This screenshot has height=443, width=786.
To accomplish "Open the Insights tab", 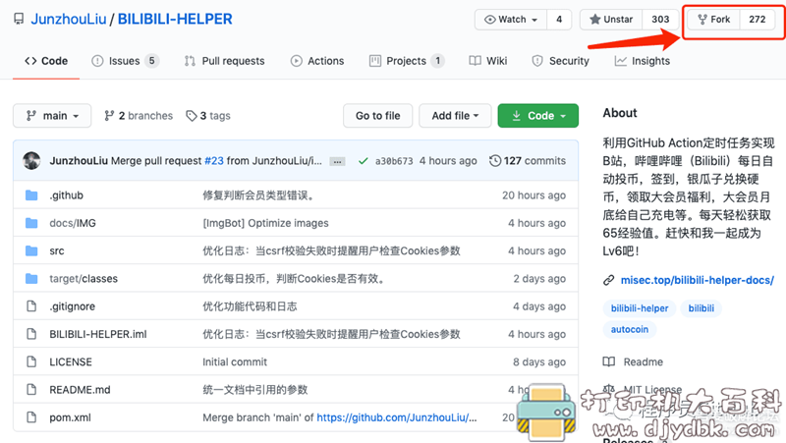I will [x=643, y=61].
